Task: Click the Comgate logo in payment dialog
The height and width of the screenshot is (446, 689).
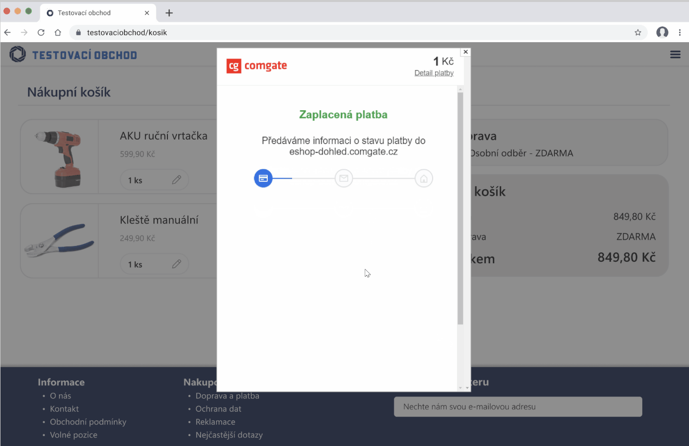Action: tap(257, 66)
